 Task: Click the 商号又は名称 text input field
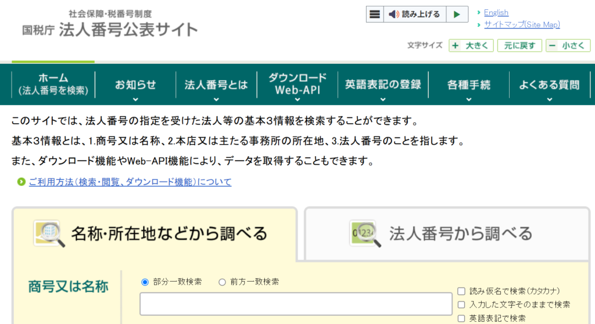(296, 304)
